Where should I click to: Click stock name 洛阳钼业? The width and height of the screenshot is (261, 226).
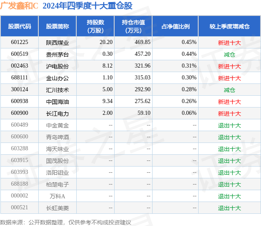(58, 173)
